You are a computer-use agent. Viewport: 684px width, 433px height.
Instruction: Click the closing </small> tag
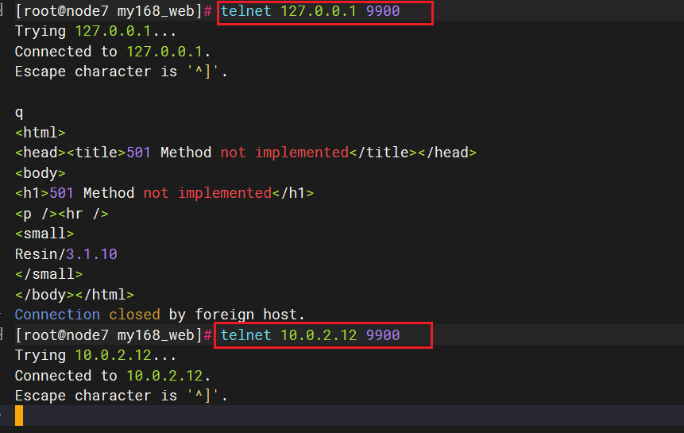(x=48, y=274)
